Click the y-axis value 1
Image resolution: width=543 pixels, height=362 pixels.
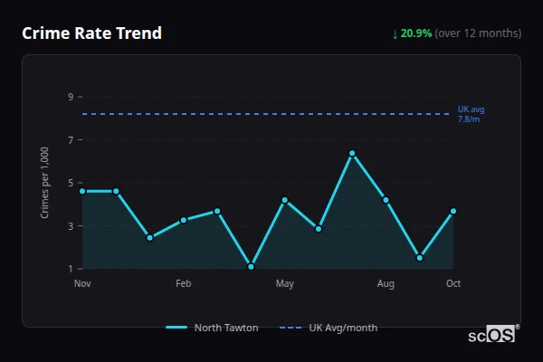pos(71,269)
